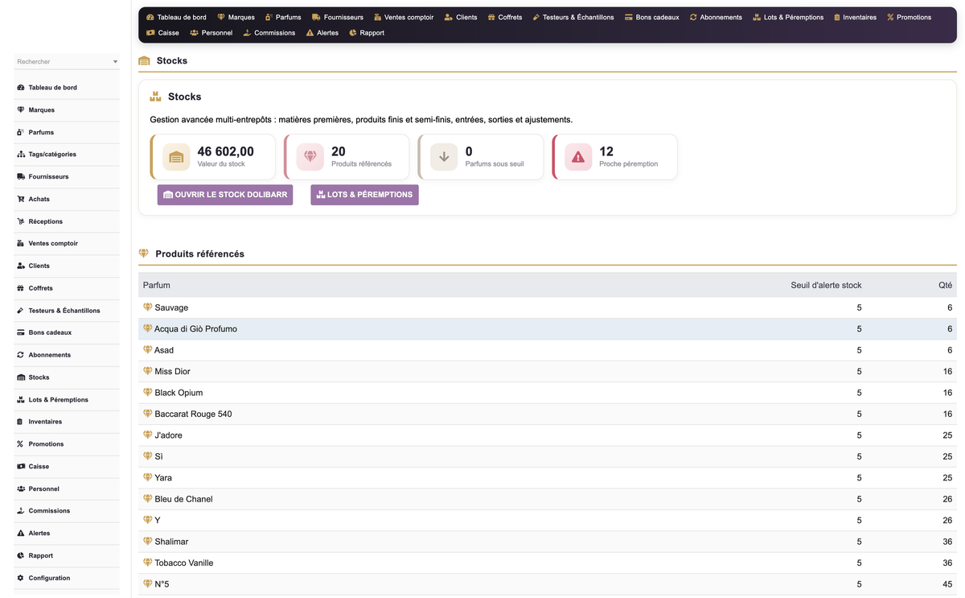Select the J'adore product row

click(x=548, y=435)
